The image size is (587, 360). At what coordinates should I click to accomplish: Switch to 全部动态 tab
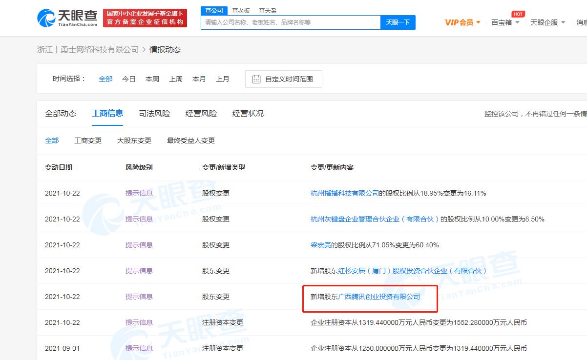click(x=61, y=113)
